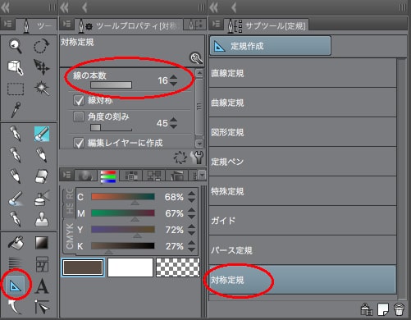This screenshot has width=411, height=320.
Task: Open the Sub Tool panel menu icon
Action: (x=216, y=24)
